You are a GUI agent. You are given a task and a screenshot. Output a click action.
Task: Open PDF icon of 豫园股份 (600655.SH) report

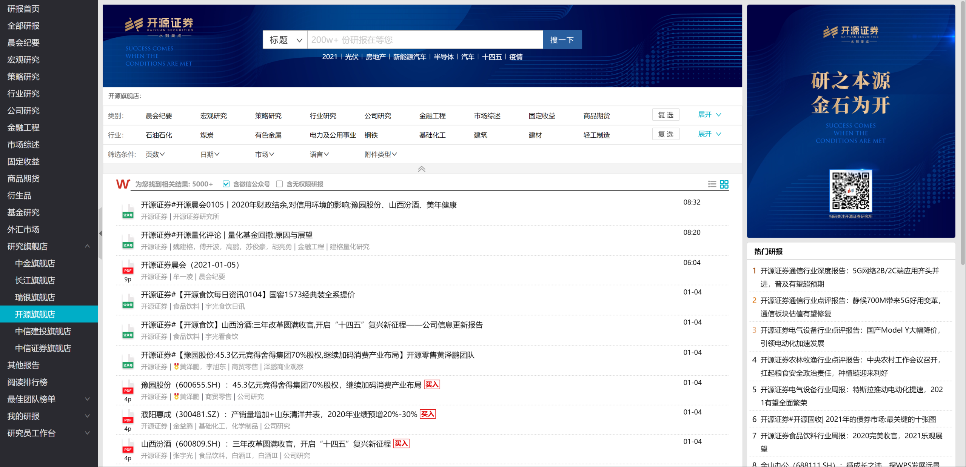(x=128, y=387)
